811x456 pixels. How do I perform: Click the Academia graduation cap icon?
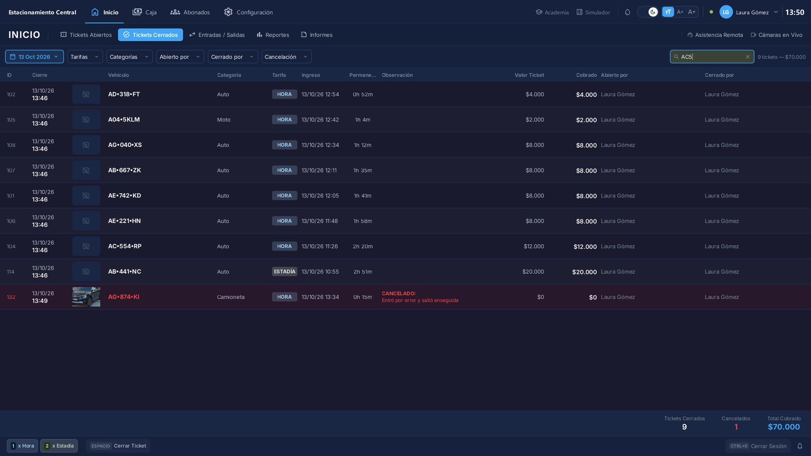(539, 12)
